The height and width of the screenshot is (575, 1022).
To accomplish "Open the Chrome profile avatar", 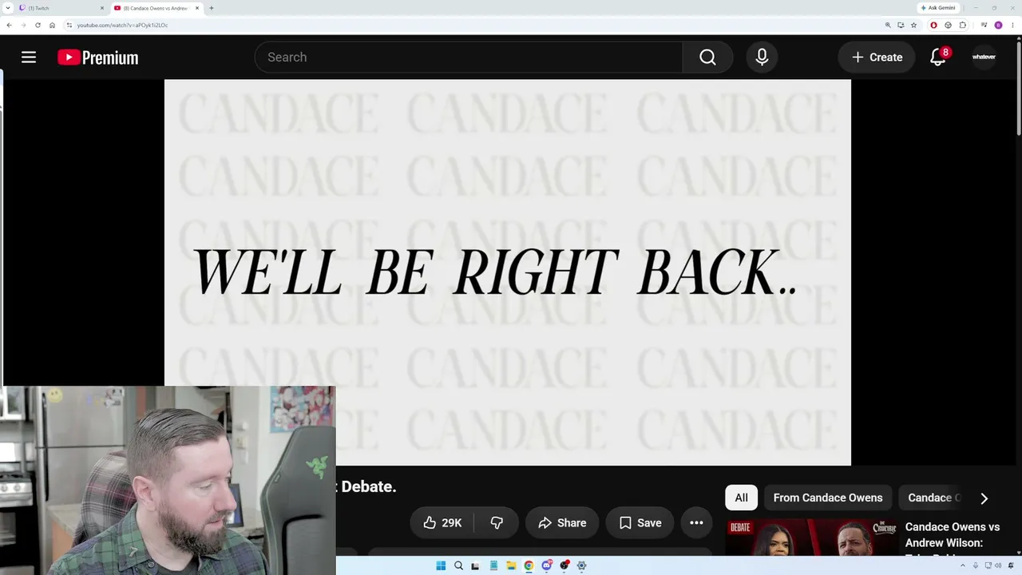I will click(998, 25).
